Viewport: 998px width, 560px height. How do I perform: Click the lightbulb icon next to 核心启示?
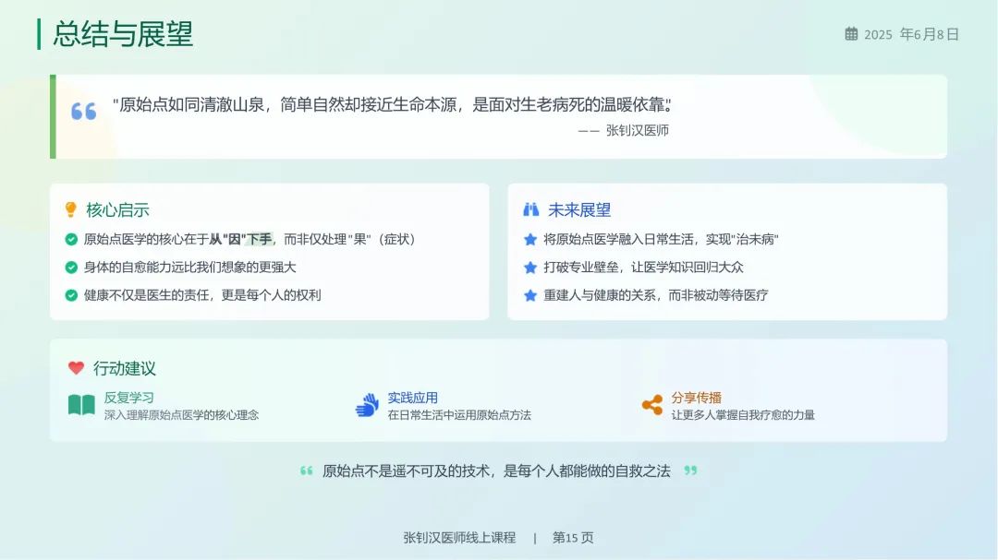pos(70,209)
